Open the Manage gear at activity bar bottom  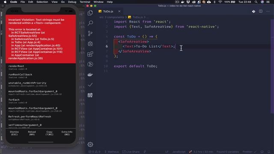pos(90,145)
